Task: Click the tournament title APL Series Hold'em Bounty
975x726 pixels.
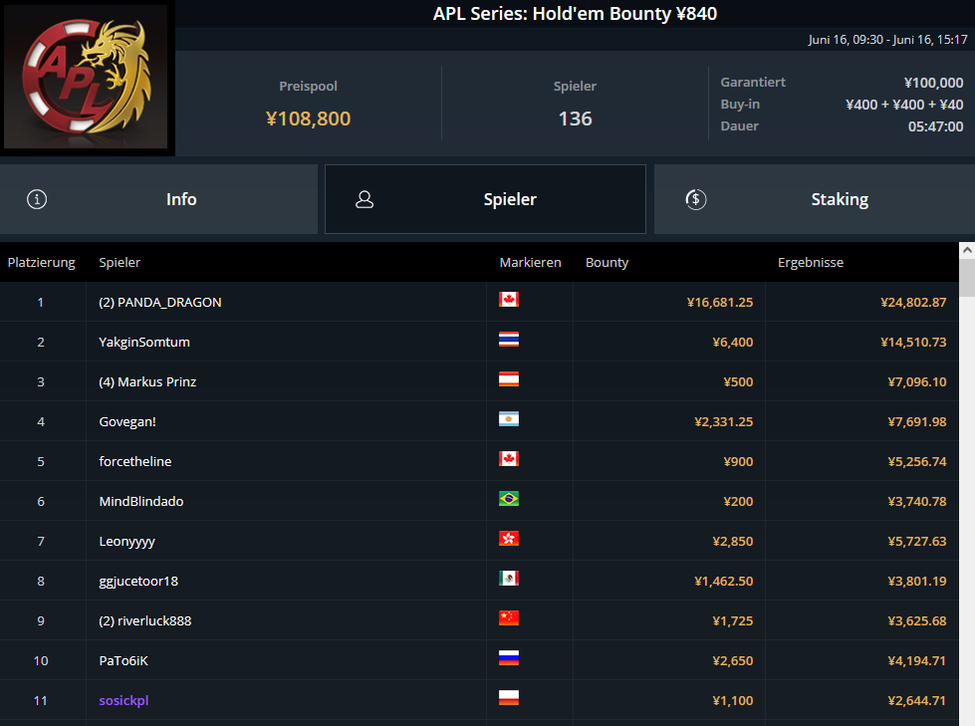Action: tap(575, 13)
